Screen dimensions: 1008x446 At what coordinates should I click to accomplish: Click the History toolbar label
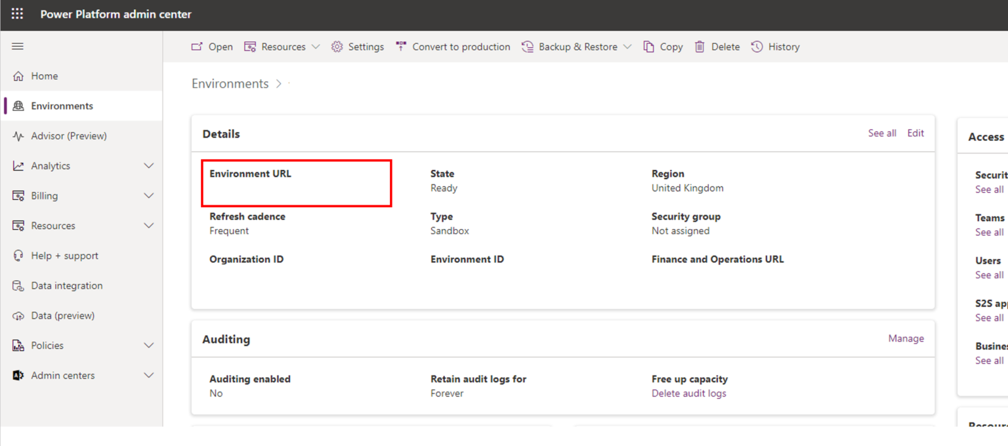(x=784, y=47)
